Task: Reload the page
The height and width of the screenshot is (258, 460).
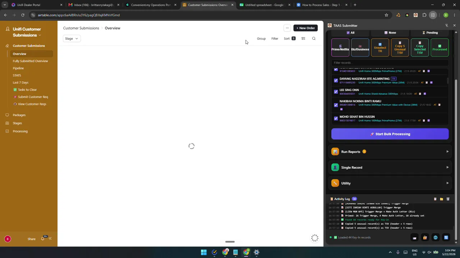Action: [x=23, y=15]
